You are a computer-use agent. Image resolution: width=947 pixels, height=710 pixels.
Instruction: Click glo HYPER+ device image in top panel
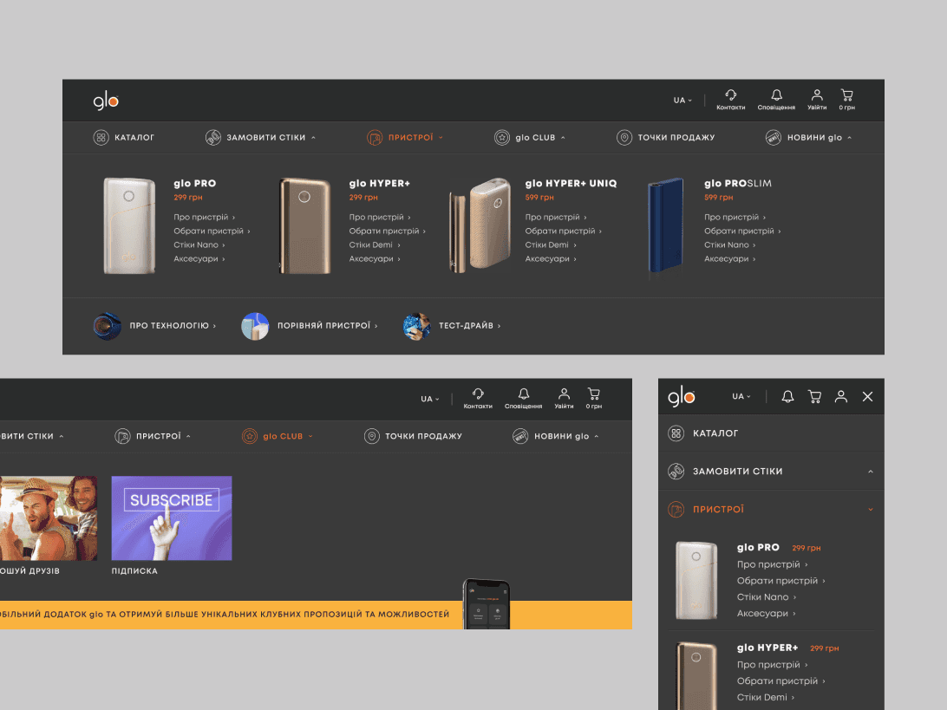point(305,225)
